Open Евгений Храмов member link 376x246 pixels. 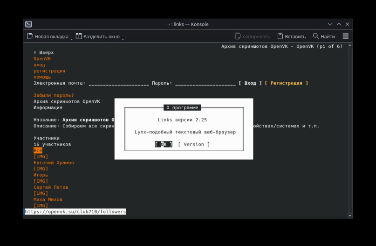tap(54, 163)
